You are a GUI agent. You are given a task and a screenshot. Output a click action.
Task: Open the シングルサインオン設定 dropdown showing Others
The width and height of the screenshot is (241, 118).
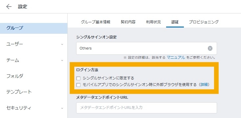tap(146, 48)
